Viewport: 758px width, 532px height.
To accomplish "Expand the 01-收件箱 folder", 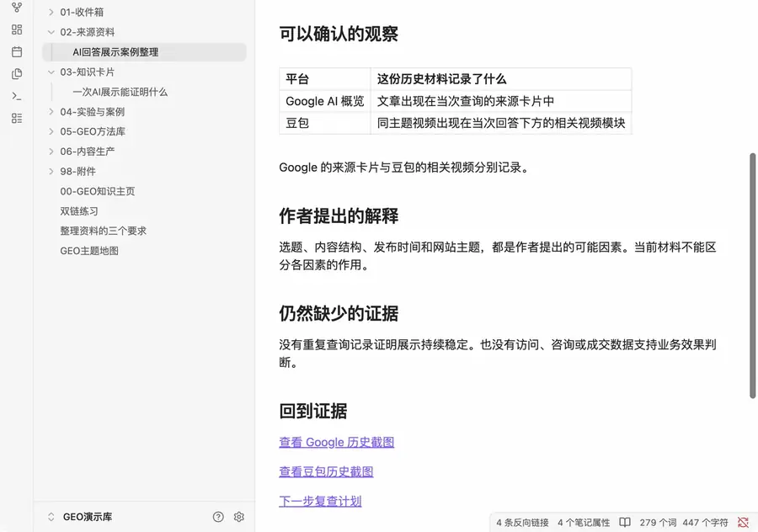I will pos(51,12).
